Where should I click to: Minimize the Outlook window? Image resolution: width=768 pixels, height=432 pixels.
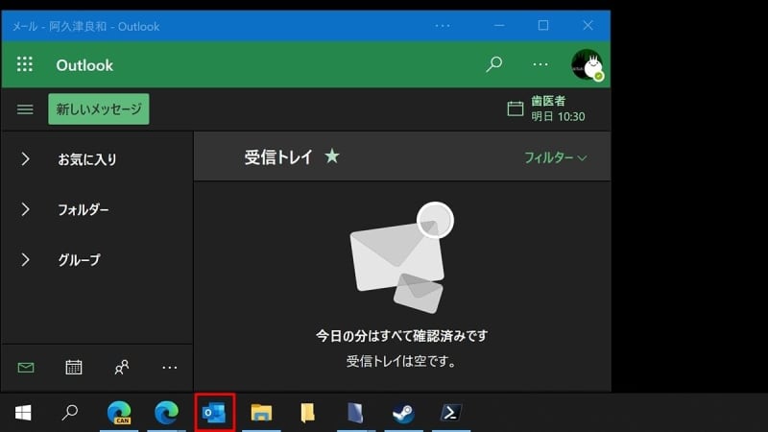click(499, 26)
